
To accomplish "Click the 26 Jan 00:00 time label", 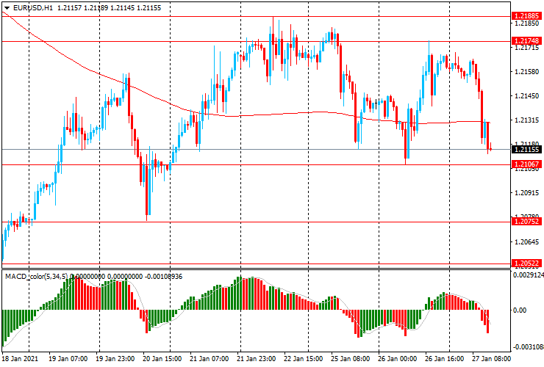I will (397, 359).
